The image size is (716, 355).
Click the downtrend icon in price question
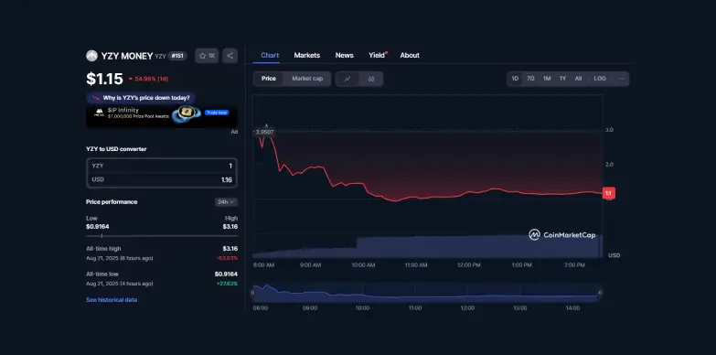pos(96,98)
